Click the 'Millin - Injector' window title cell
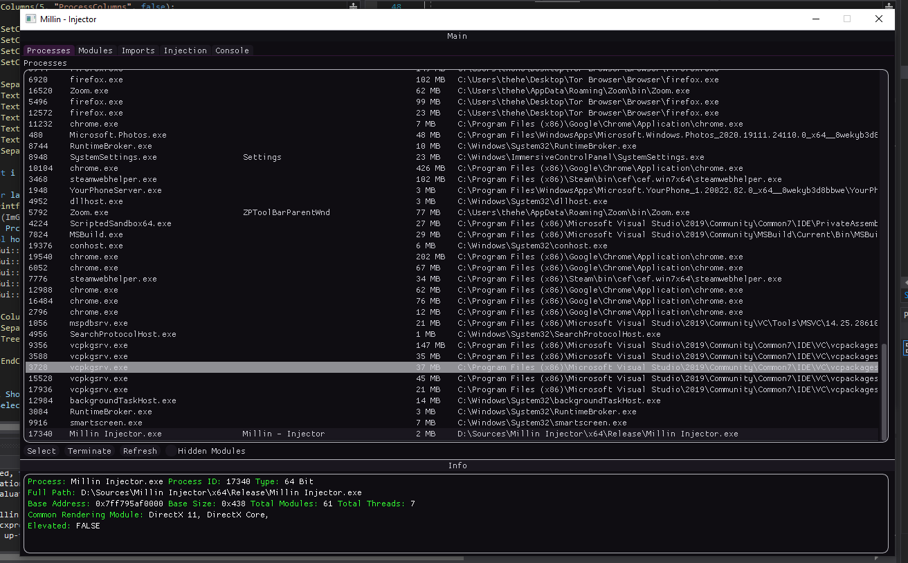The width and height of the screenshot is (908, 563). tap(284, 434)
